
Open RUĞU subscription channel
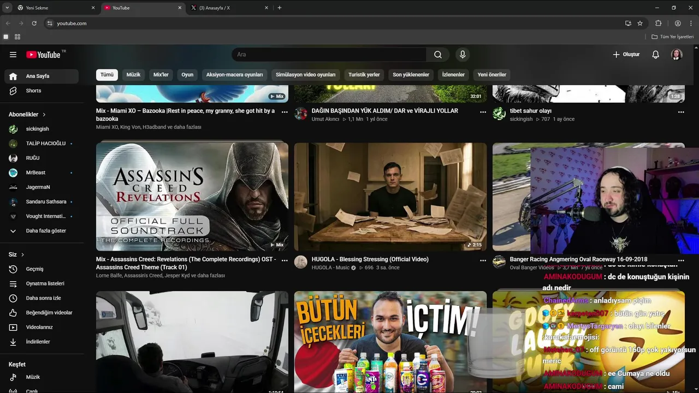point(42,158)
